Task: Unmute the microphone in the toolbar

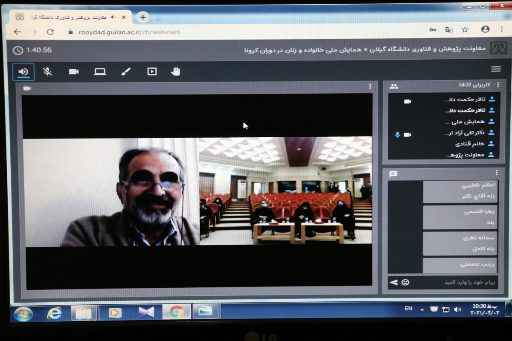Action: (x=47, y=72)
